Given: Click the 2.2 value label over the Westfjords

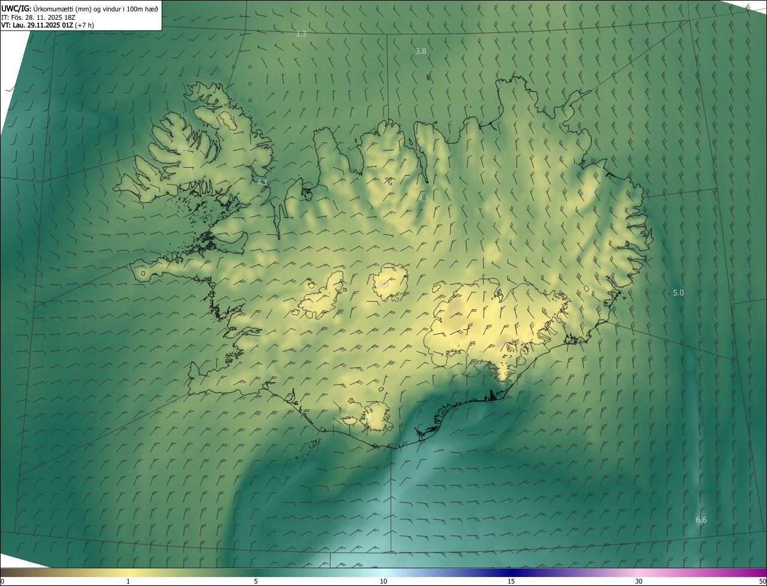Looking at the screenshot, I should [x=183, y=149].
